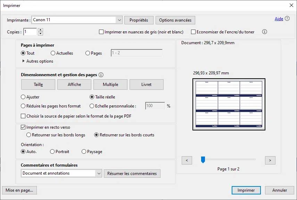Viewport: 297px width, 200px height.
Task: Go to previous preview page arrow
Action: coord(187,160)
